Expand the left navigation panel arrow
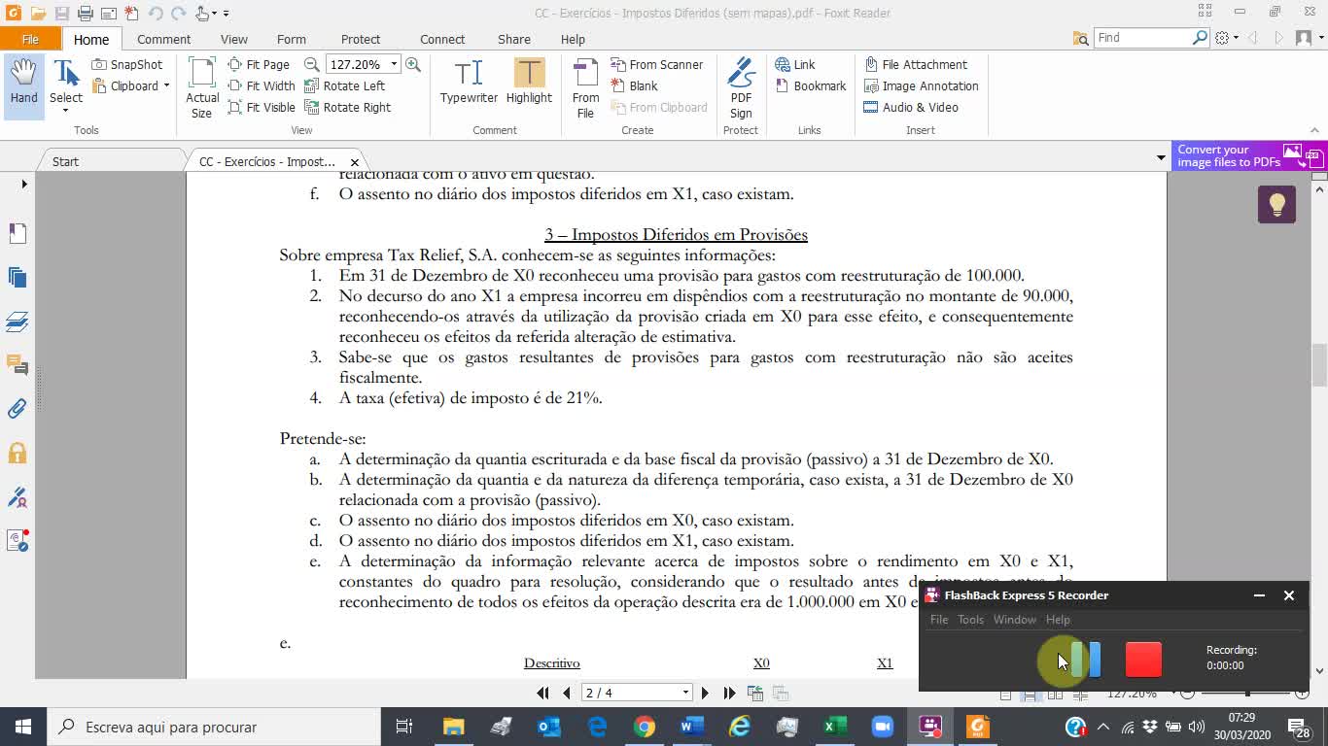The image size is (1328, 746). click(24, 184)
